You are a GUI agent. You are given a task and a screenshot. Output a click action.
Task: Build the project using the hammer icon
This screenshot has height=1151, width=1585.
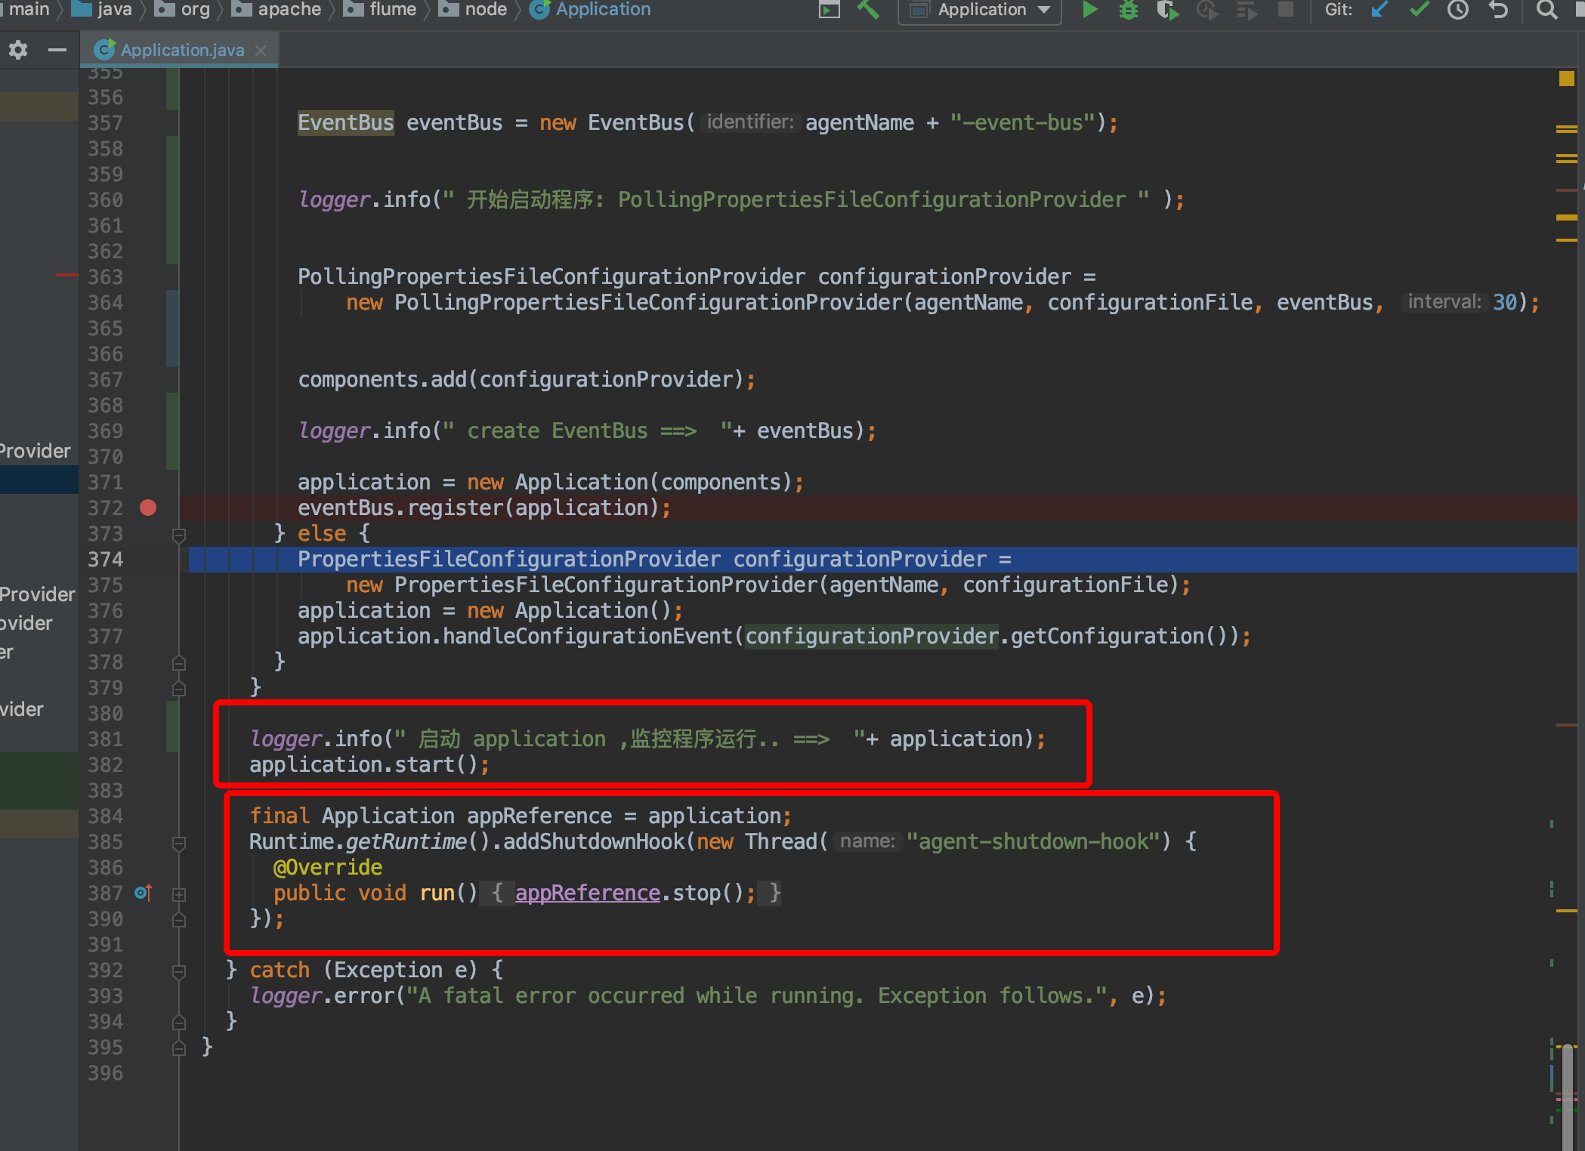point(869,11)
